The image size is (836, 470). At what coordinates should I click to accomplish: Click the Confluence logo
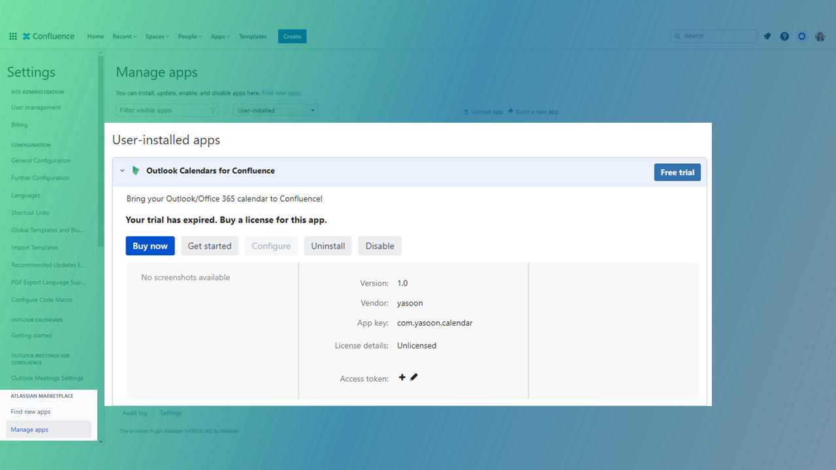point(48,36)
